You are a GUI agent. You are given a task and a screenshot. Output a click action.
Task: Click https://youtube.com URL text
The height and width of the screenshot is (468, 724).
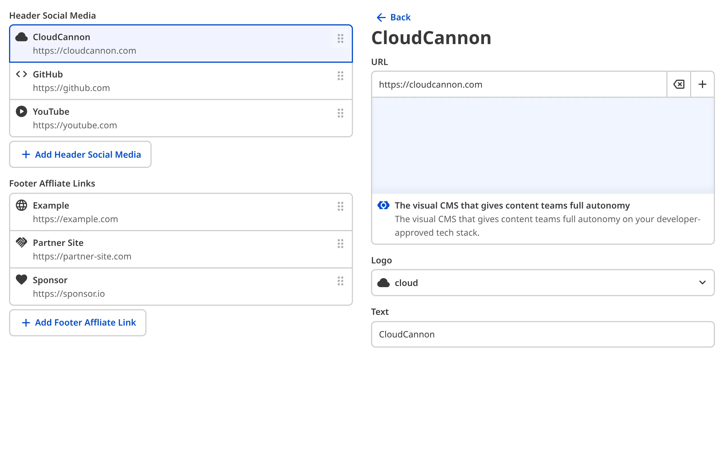[75, 125]
